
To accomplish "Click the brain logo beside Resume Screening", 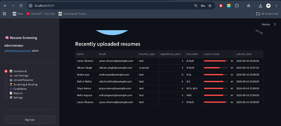I will [x=7, y=38].
